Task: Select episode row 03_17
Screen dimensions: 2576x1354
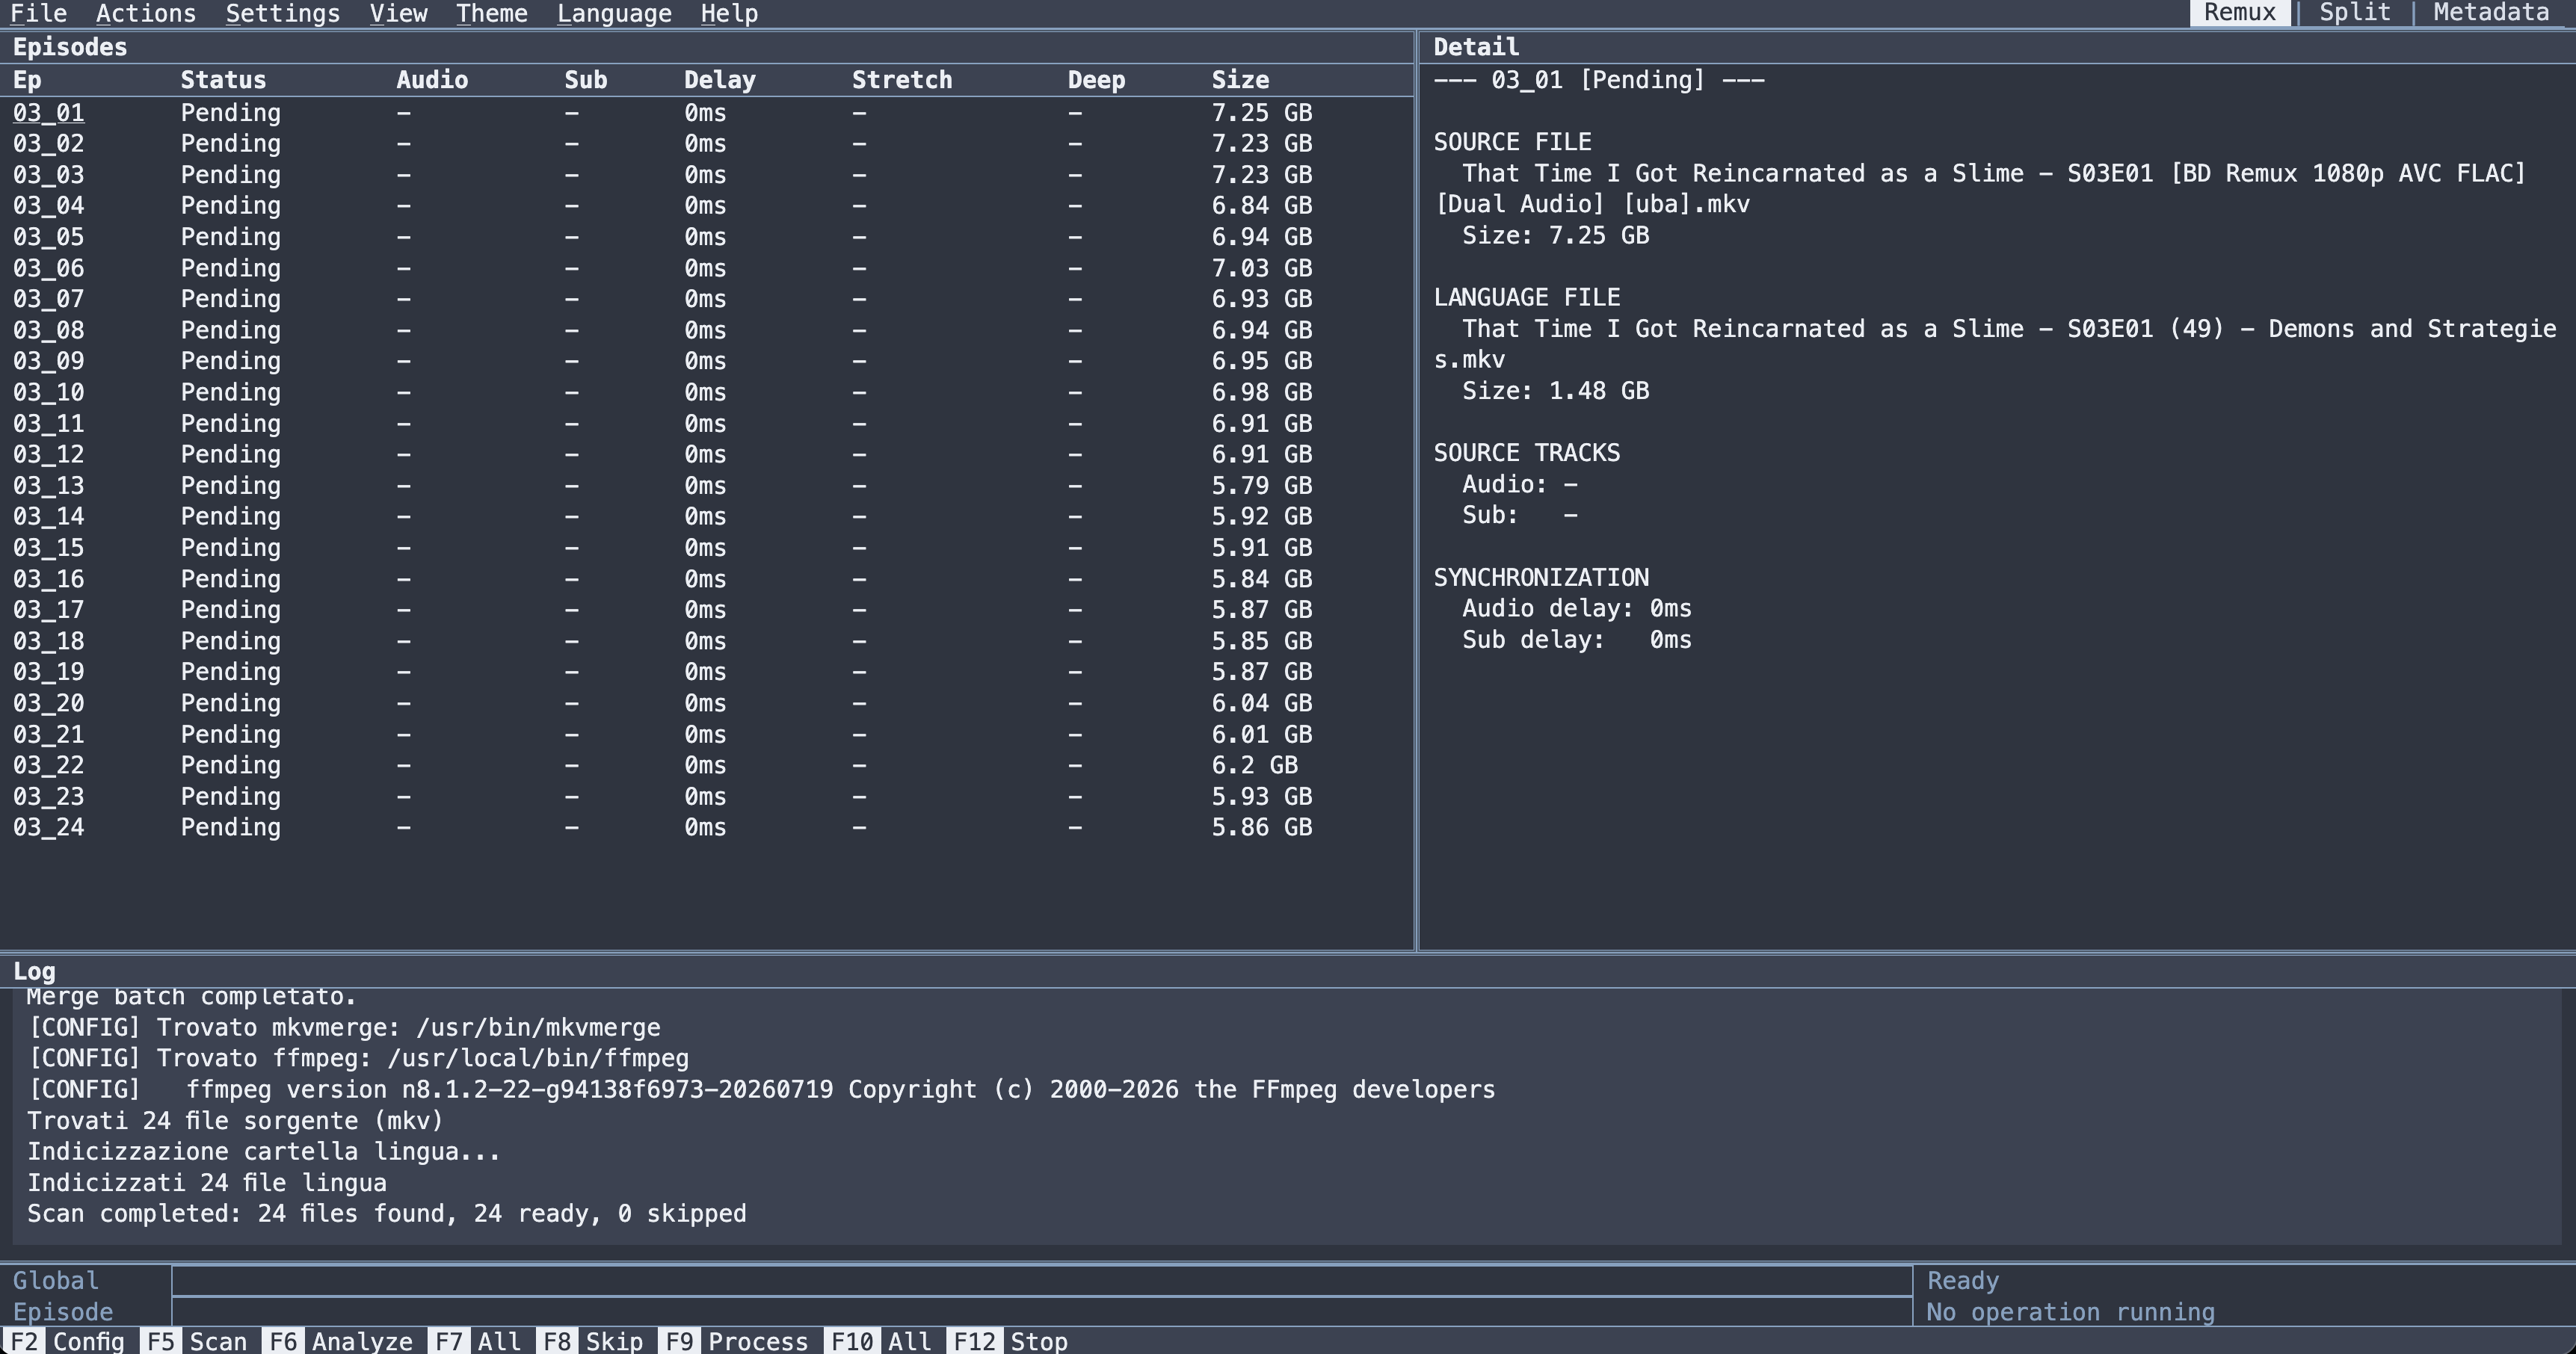Action: click(x=706, y=610)
